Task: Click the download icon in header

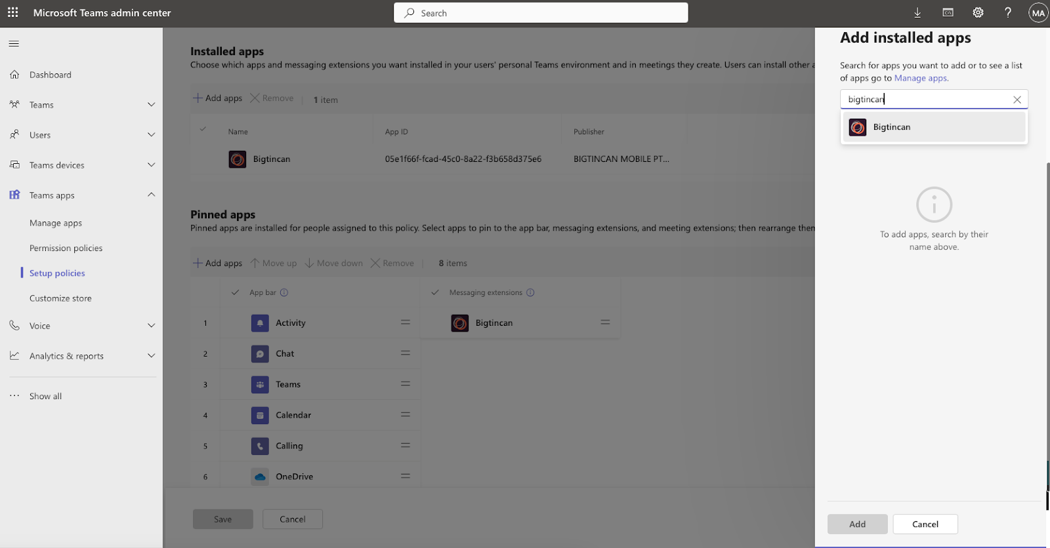Action: click(x=917, y=12)
